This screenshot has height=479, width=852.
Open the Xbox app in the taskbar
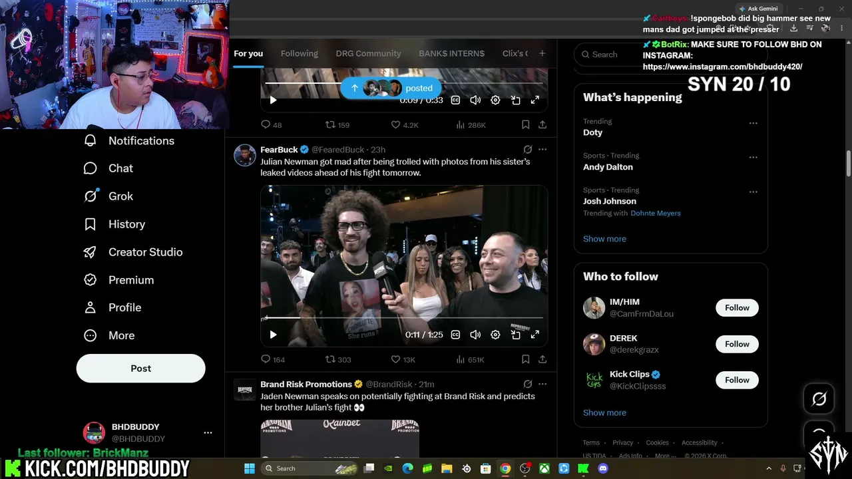tap(544, 468)
